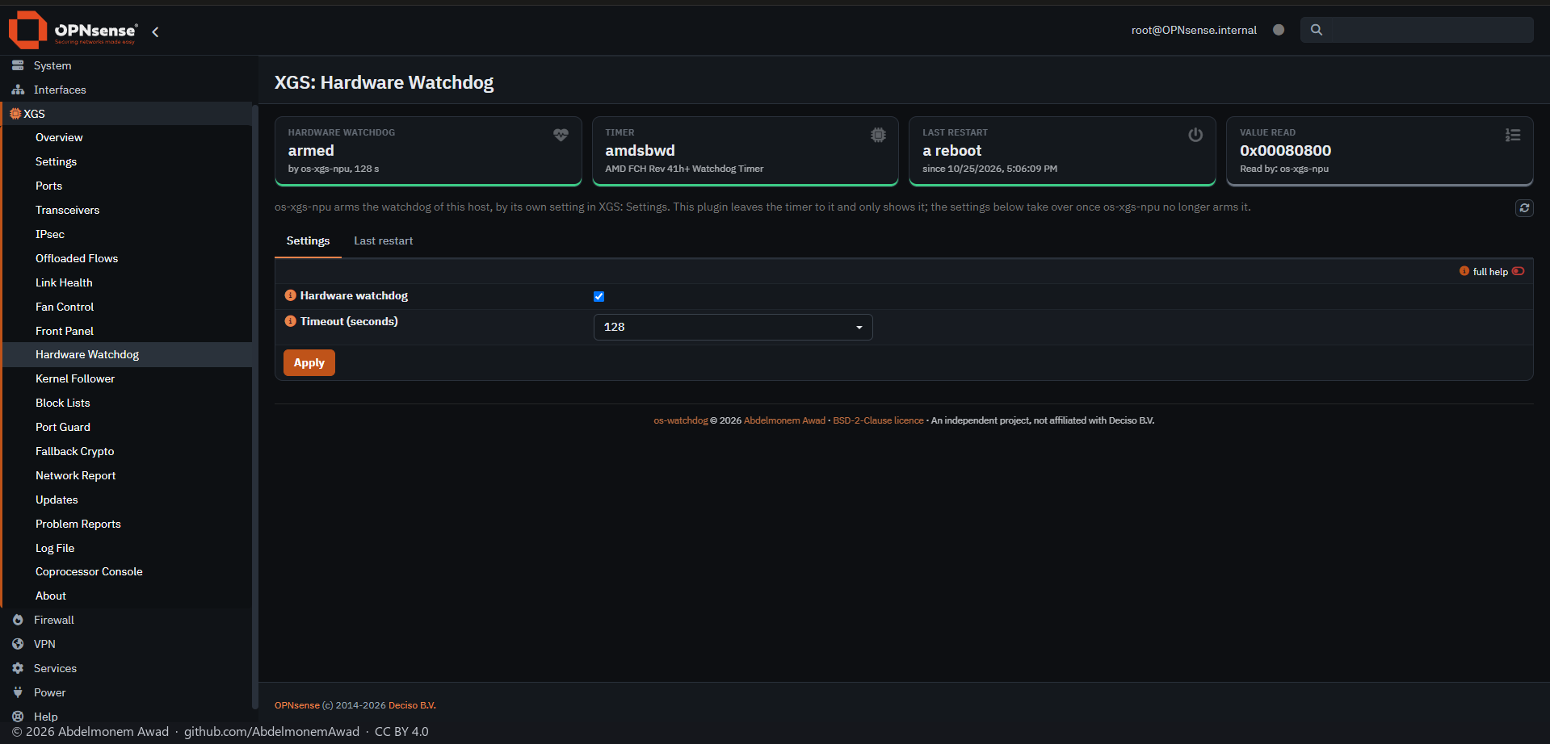Switch to the Last restart tab
Viewport: 1550px width, 744px height.
[383, 240]
